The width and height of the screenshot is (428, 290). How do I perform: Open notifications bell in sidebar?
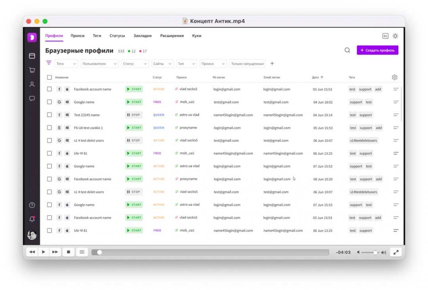(x=32, y=219)
